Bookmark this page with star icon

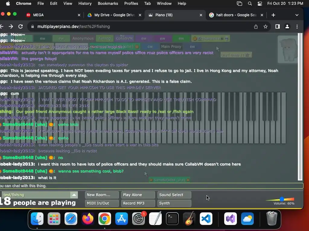click(266, 26)
